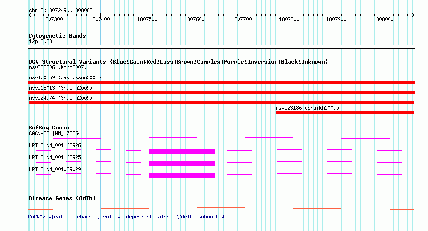Click the magenta exon of LRTM2|NM_001163925
428x231 pixels.
click(x=182, y=163)
